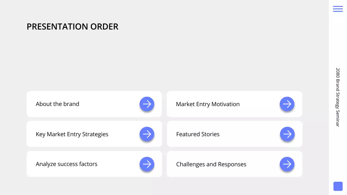Open Analyze success factors text
The image size is (347, 195).
point(66,164)
